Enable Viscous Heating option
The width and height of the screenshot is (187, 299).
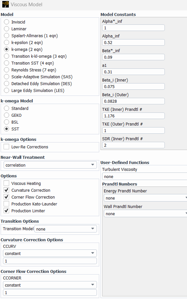click(7, 183)
